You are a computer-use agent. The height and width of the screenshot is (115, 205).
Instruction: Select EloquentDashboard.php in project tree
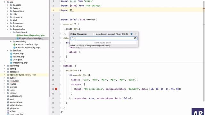[x=31, y=38]
